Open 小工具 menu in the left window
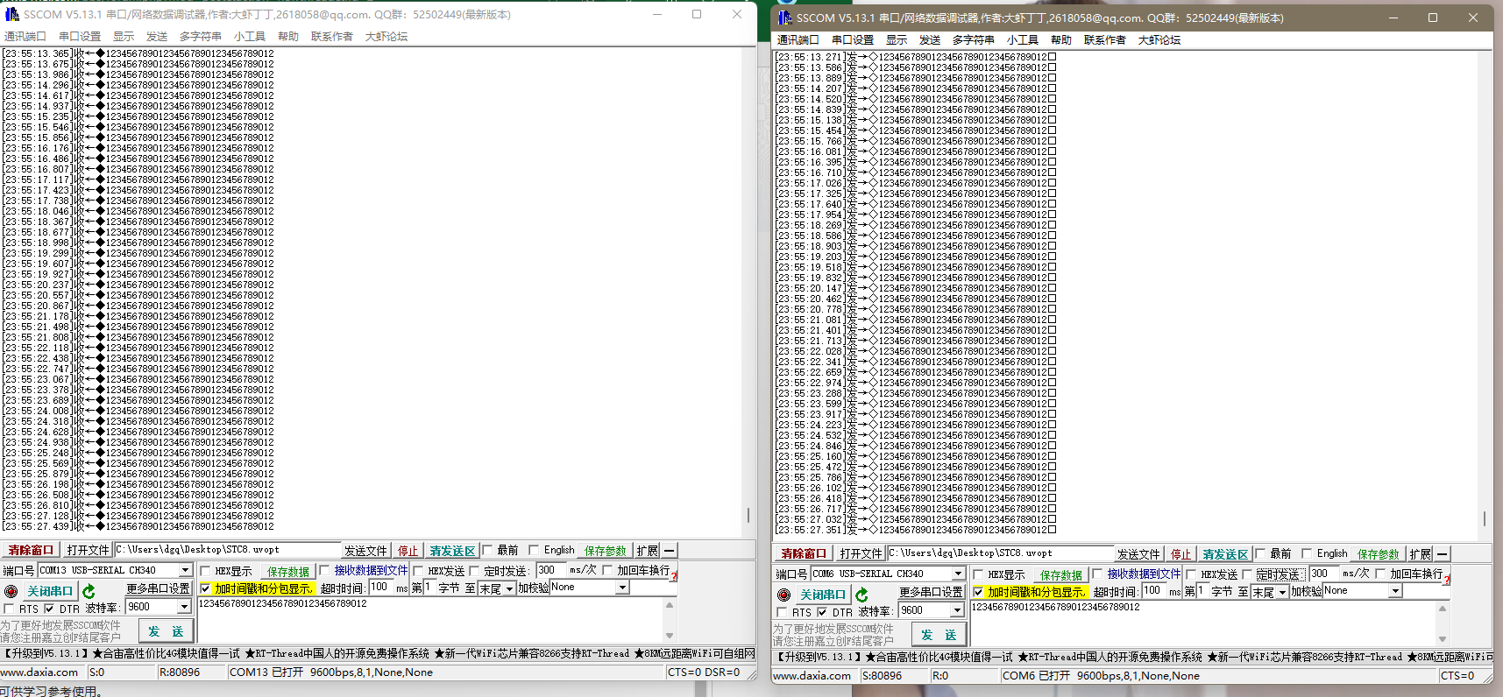The width and height of the screenshot is (1503, 697). point(250,37)
